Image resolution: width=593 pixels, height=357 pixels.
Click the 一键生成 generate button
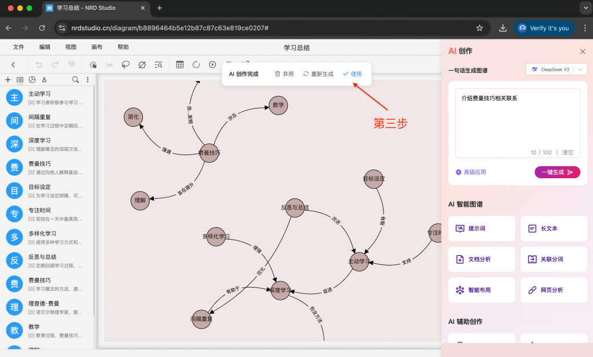coord(557,172)
